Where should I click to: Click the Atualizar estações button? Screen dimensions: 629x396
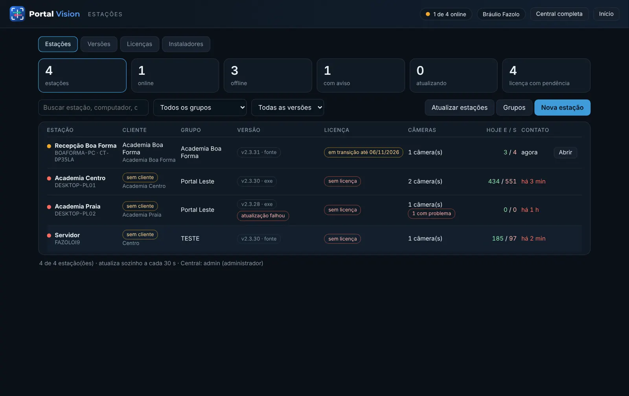[x=460, y=107]
